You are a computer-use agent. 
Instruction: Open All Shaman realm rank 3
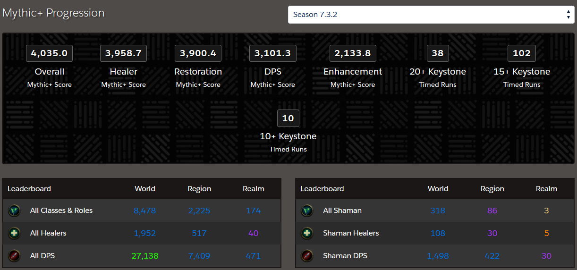tap(547, 211)
